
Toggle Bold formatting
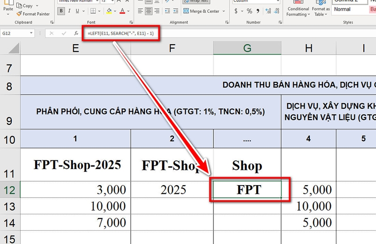tap(61, 11)
